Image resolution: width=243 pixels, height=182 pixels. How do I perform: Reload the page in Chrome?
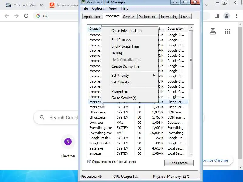pyautogui.click(x=26, y=16)
